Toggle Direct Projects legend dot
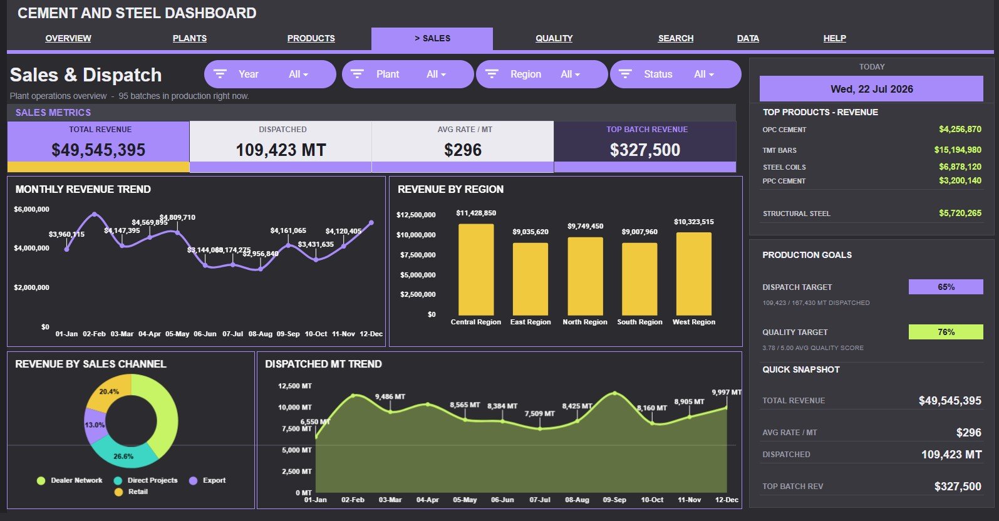 [118, 480]
